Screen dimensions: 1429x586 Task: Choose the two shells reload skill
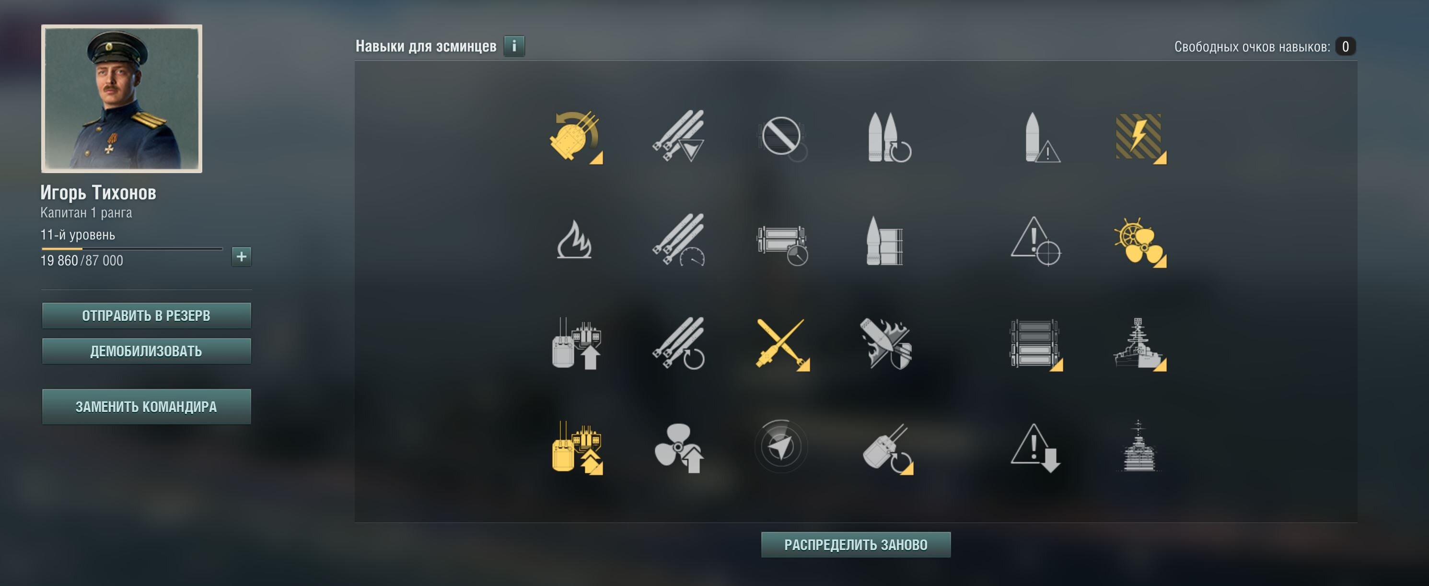pyautogui.click(x=889, y=138)
